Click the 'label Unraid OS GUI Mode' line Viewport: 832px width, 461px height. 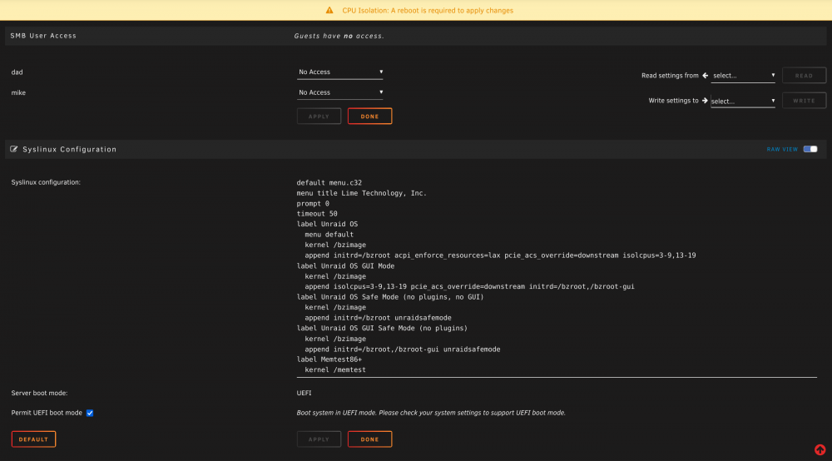point(345,265)
